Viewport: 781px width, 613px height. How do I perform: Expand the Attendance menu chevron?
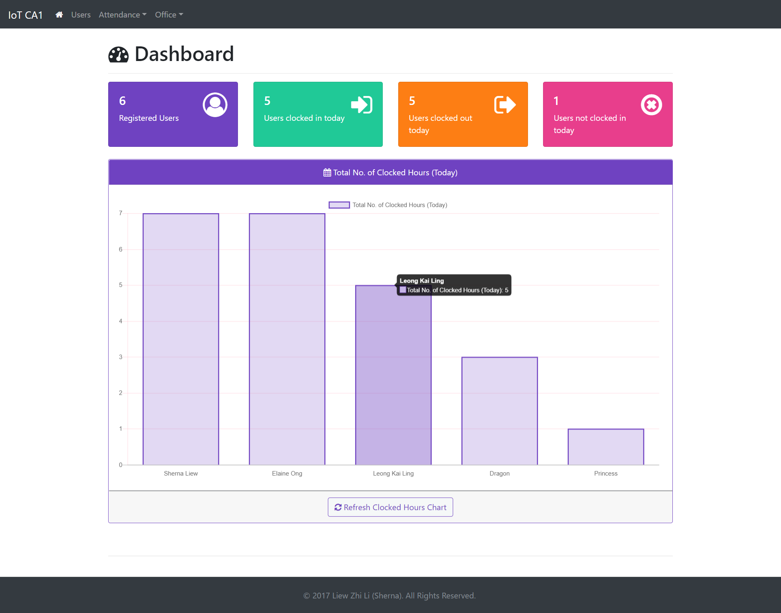[x=144, y=15]
